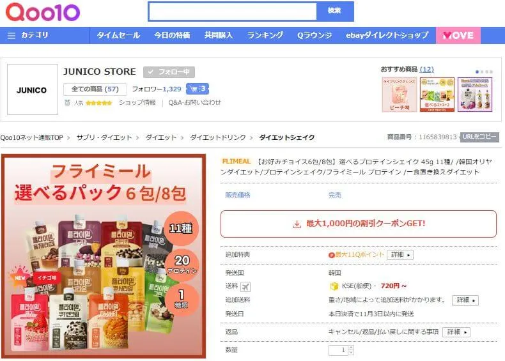Click the 最大1,000円の割引クーポンGET! button
Viewport: 505px width, 361px height.
point(359,224)
